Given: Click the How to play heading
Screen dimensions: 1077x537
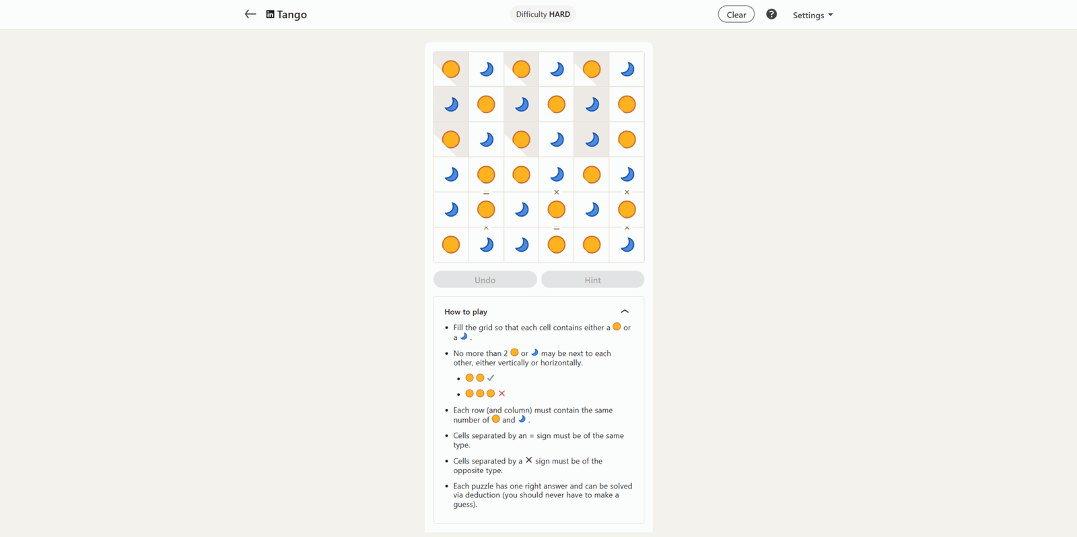Looking at the screenshot, I should (466, 312).
